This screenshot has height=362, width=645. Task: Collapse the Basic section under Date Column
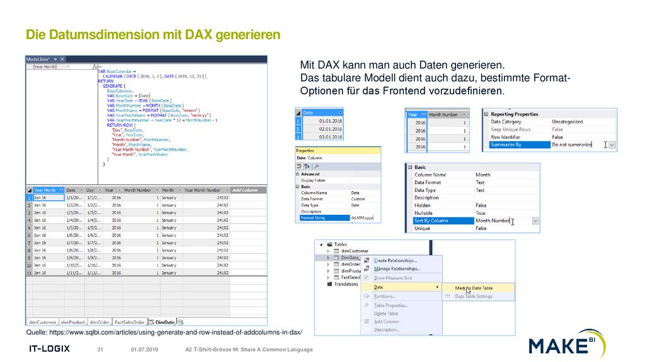tap(297, 186)
